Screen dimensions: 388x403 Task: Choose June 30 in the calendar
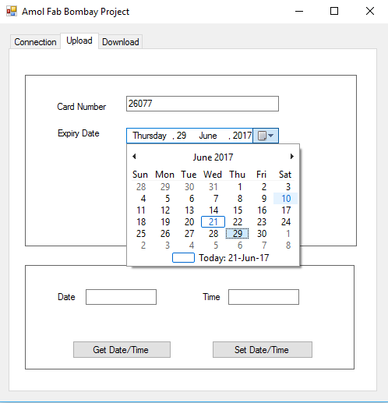pos(262,234)
